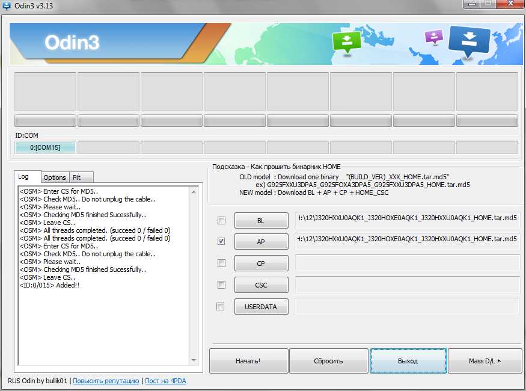
Task: Start flashing with the Начать! button
Action: 248,361
